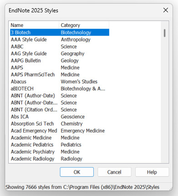
Task: Click the Geoscience category cell
Action: pyautogui.click(x=73, y=117)
